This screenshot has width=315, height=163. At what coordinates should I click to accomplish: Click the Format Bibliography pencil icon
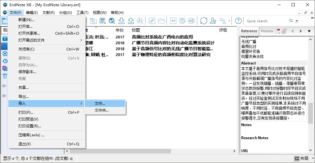coord(182,21)
